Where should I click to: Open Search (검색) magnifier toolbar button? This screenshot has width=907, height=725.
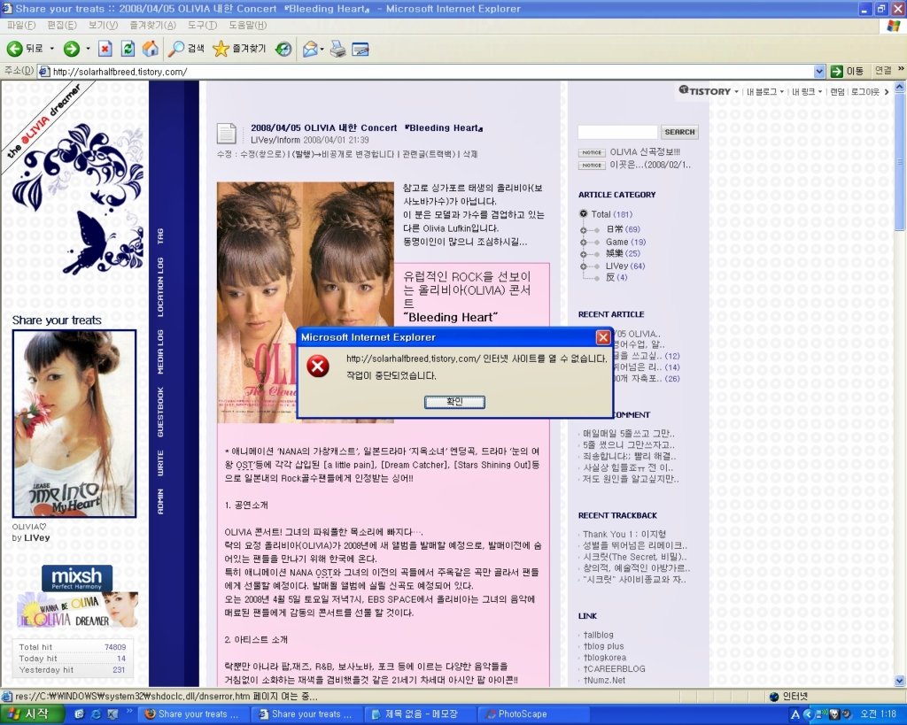(186, 50)
